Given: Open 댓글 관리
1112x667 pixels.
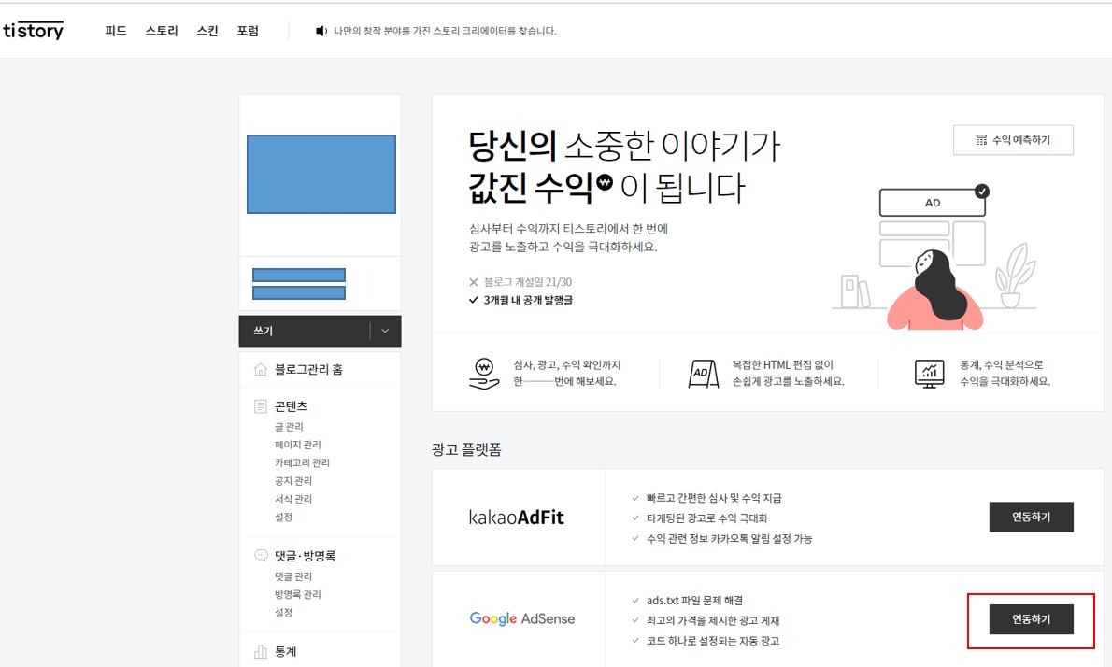Looking at the screenshot, I should click(292, 576).
